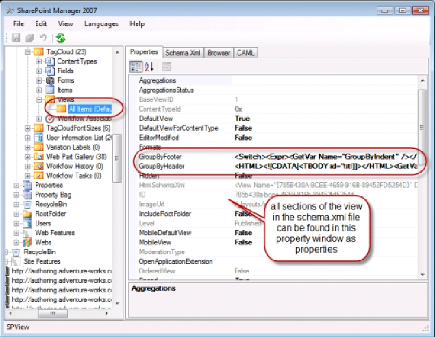Select the GroupByHeader property row
435x337 pixels.
[x=277, y=166]
